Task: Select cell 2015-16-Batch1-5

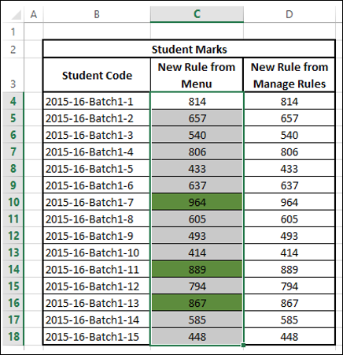Action: tap(97, 169)
